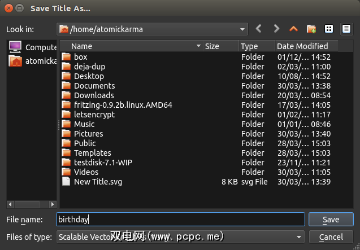Switch to icon list view mode
The width and height of the screenshot is (360, 250).
[x=329, y=29]
